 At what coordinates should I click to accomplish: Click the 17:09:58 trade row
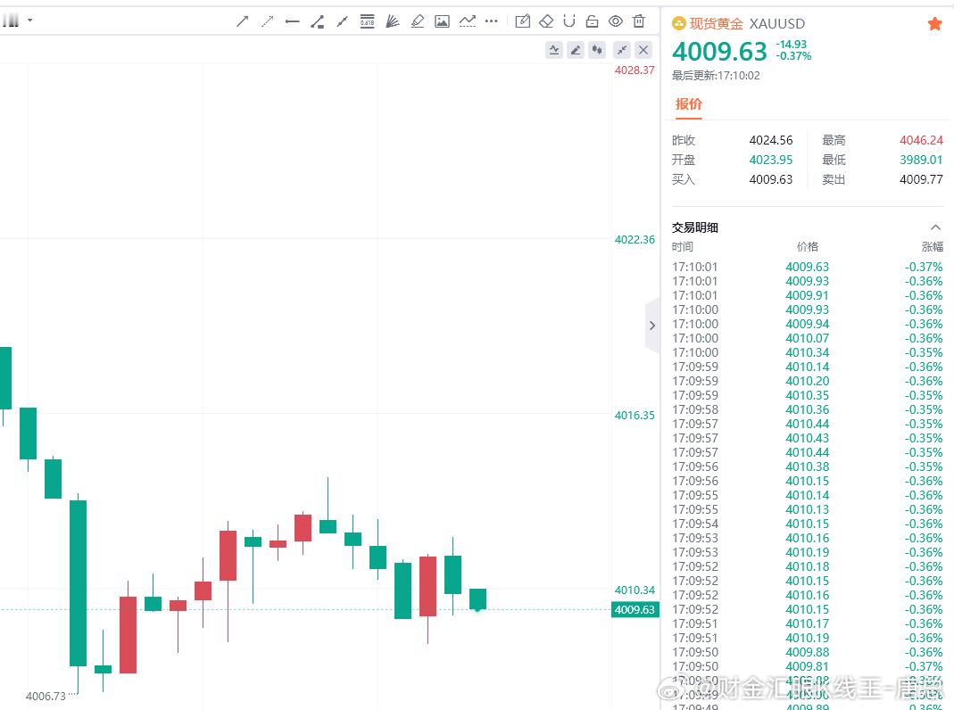tap(808, 409)
